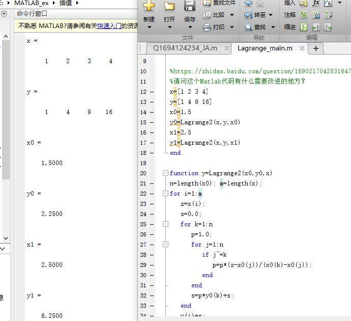
Task: Click the Open folder icon
Action: click(x=169, y=6)
